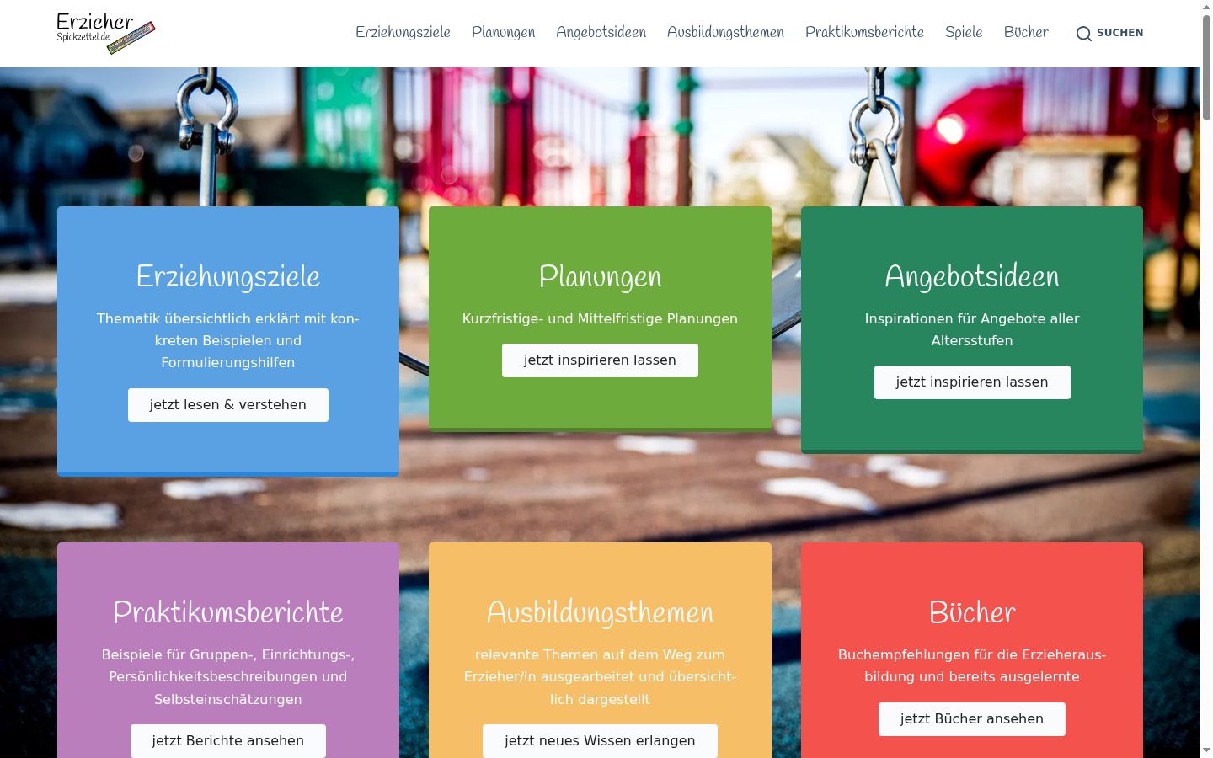
Task: Open the Planungen menu item
Action: click(x=504, y=32)
